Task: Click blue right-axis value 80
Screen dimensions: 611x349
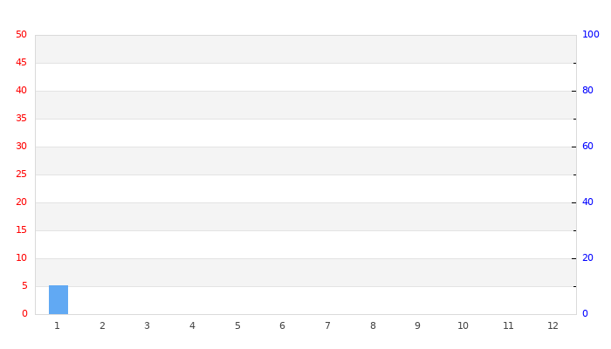Action: point(587,91)
